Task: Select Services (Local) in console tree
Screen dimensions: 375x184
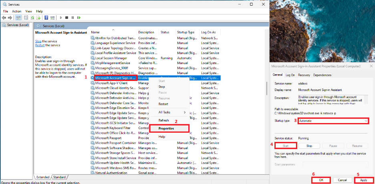Action: pos(15,25)
